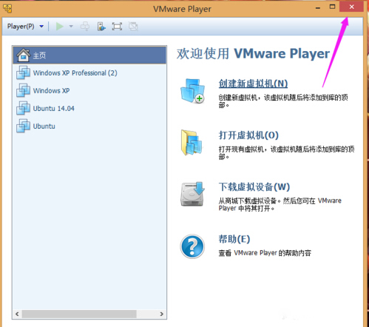Select Ubuntu 14.04 virtual machine
The width and height of the screenshot is (369, 327).
89,108
